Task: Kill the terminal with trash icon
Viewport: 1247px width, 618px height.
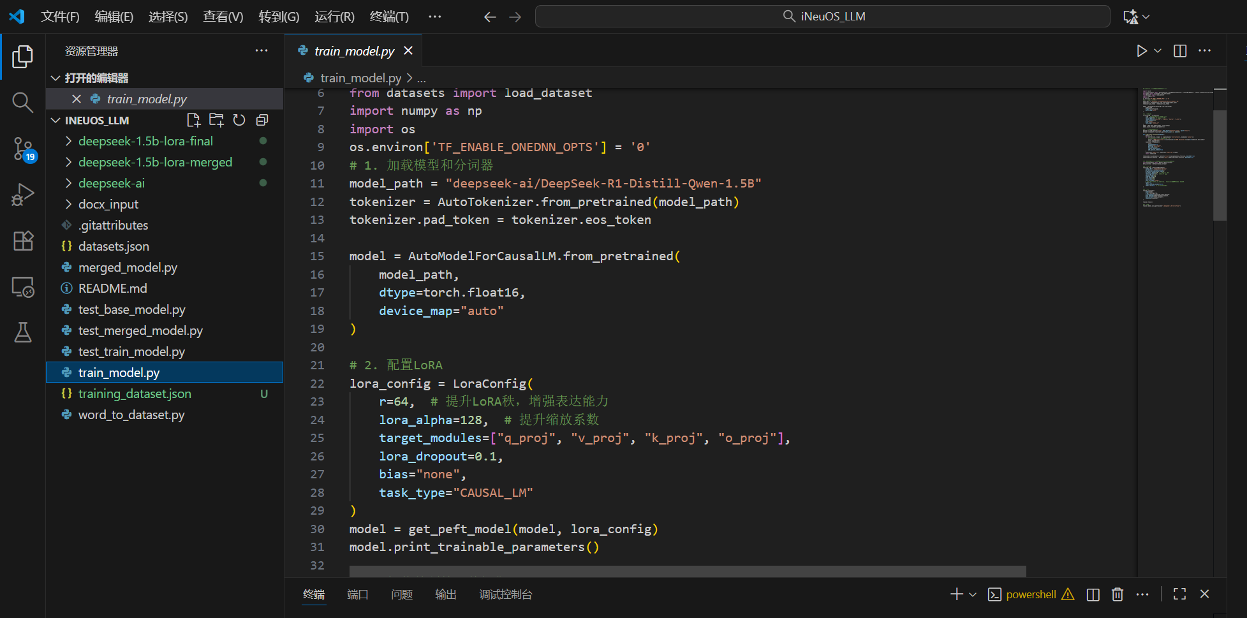Action: pyautogui.click(x=1118, y=594)
